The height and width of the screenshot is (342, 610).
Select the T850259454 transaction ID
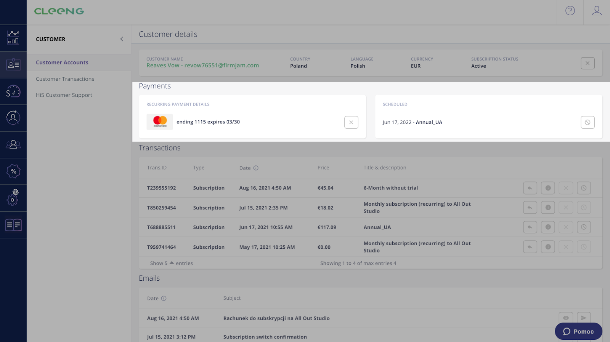point(162,208)
